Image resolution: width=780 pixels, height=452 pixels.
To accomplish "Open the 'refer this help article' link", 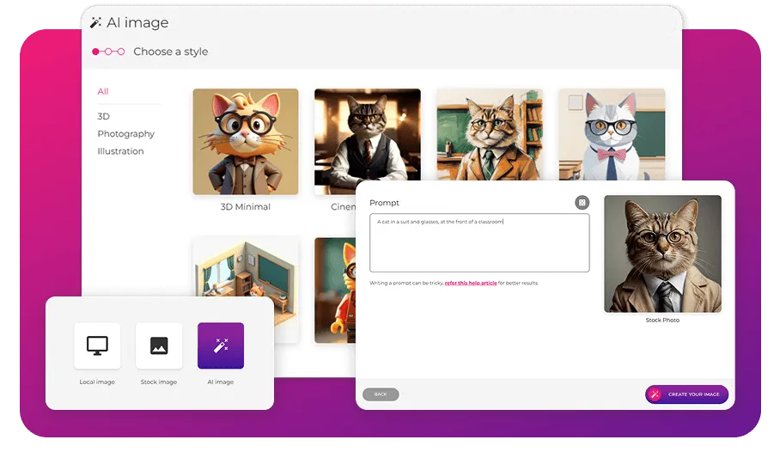I will coord(471,283).
